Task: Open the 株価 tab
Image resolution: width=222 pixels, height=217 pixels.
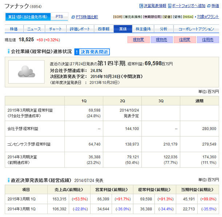Action: coord(14,29)
